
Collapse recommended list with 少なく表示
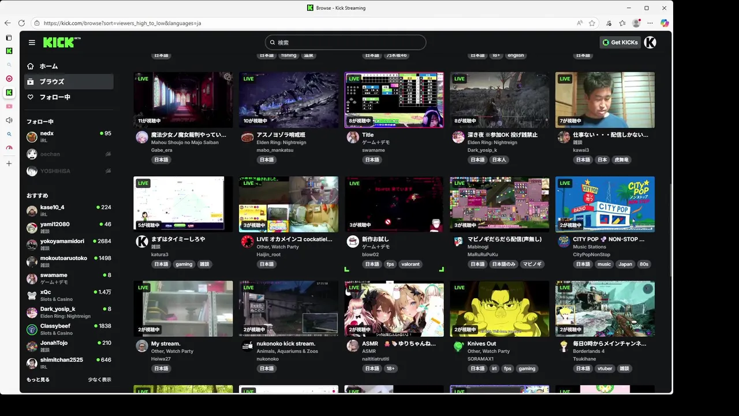coord(99,380)
